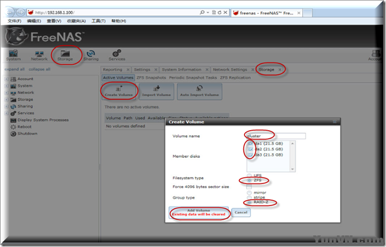Viewport: 386px width, 247px height.
Task: Select the ZFS filesystem type
Action: pyautogui.click(x=249, y=180)
